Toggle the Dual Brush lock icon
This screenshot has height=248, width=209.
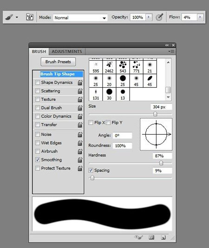click(80, 108)
